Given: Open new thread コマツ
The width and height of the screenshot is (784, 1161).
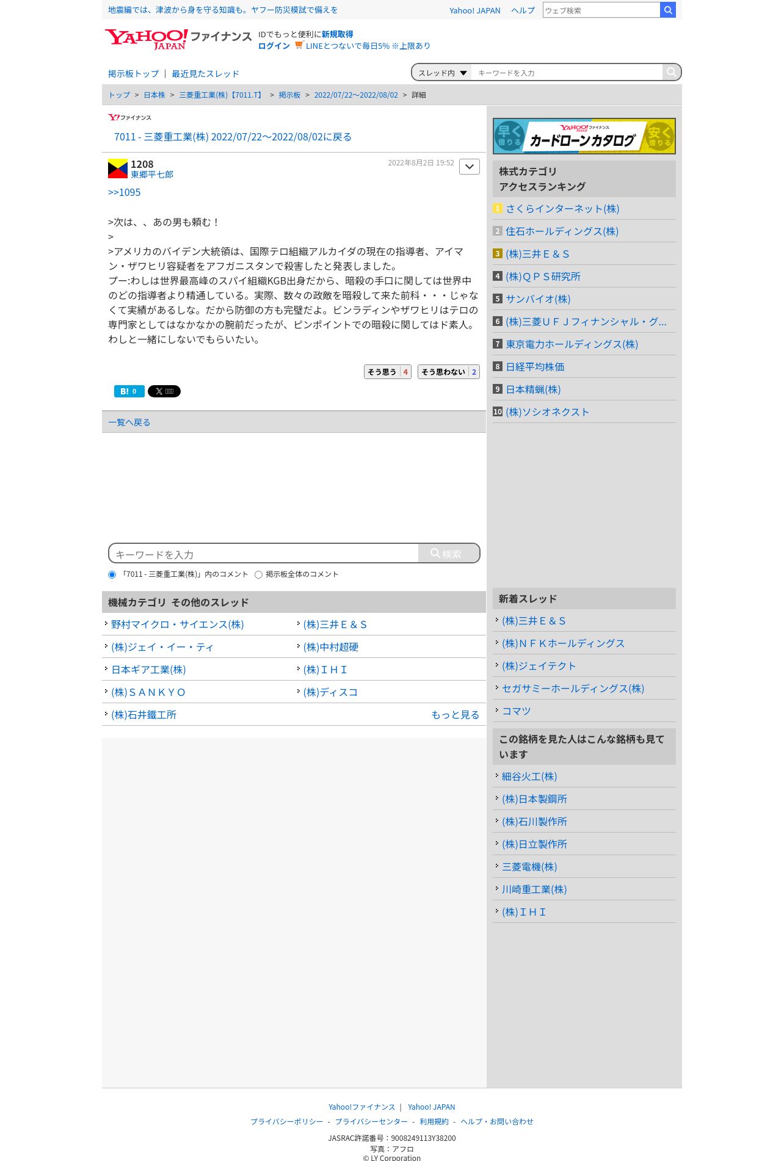Looking at the screenshot, I should 517,711.
